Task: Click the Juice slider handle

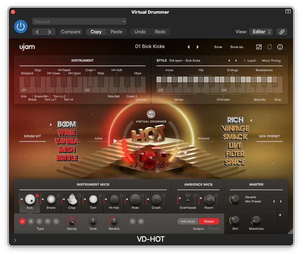Action: tap(116, 141)
